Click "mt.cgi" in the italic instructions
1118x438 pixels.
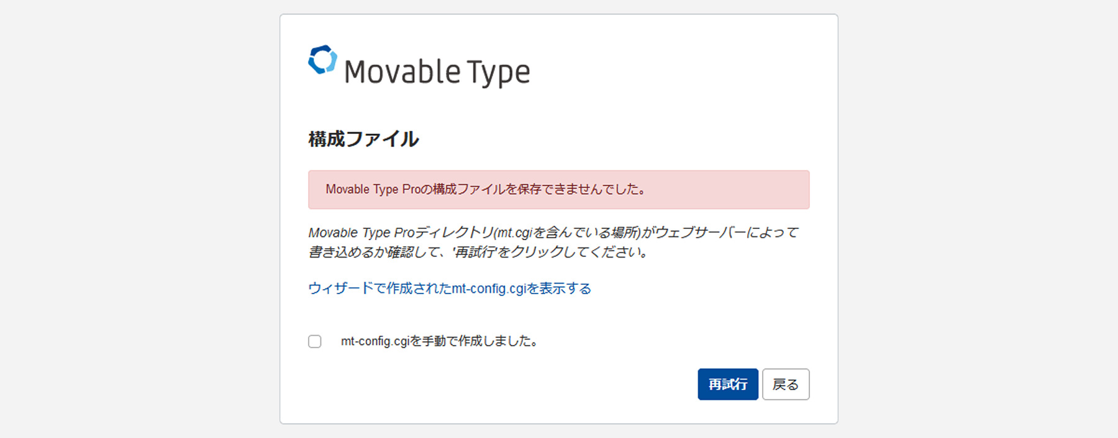point(515,233)
